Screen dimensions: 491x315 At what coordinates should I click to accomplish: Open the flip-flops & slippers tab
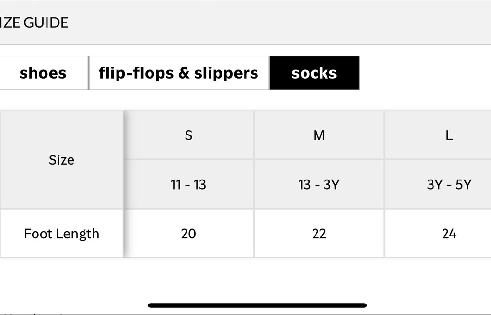(178, 73)
